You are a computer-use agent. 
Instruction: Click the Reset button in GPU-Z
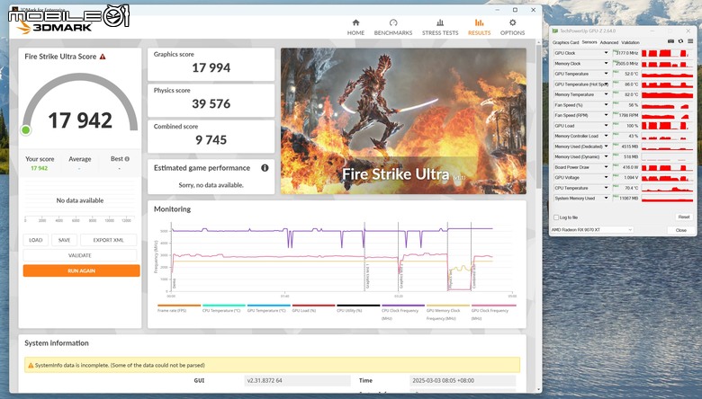coord(684,217)
